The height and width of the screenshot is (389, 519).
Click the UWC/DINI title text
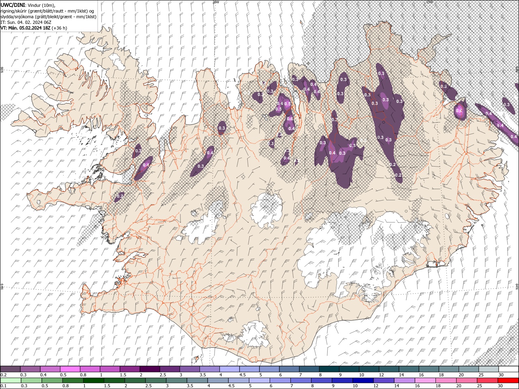(x=13, y=4)
